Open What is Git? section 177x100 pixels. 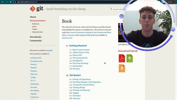[x=77, y=55]
